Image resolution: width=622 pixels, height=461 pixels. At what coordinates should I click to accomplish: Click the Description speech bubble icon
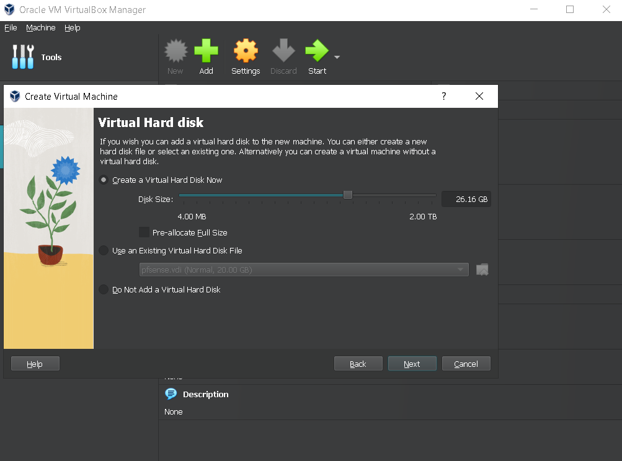point(171,394)
